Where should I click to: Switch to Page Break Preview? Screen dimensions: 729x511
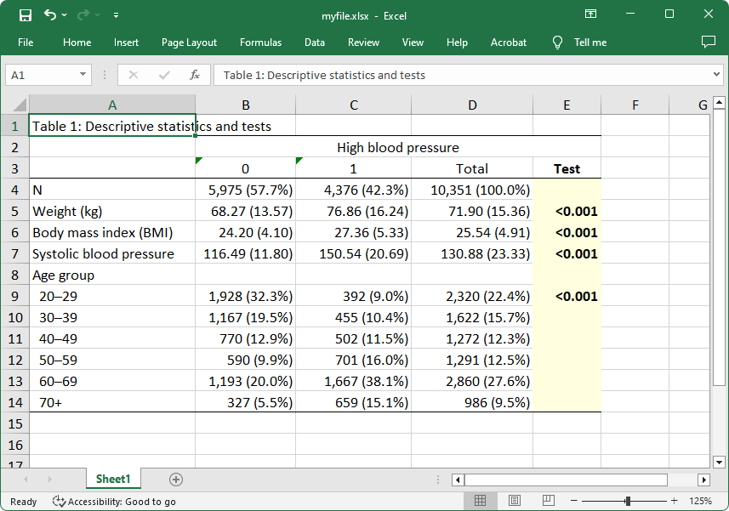pos(547,501)
